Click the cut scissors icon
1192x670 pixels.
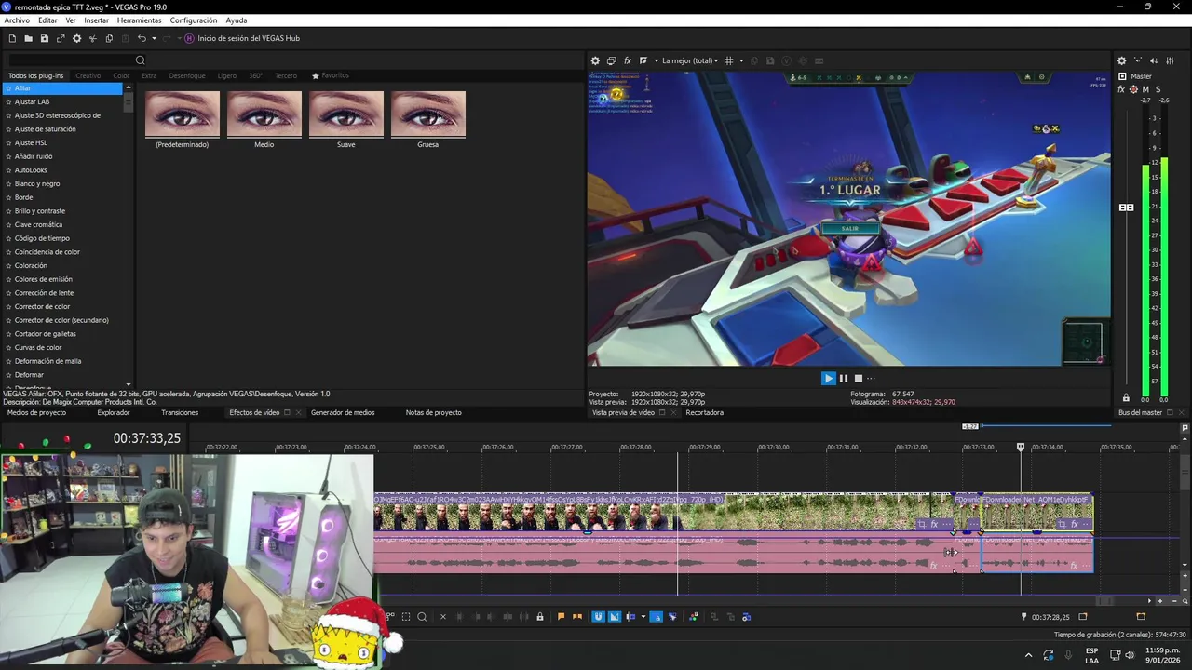pos(92,38)
